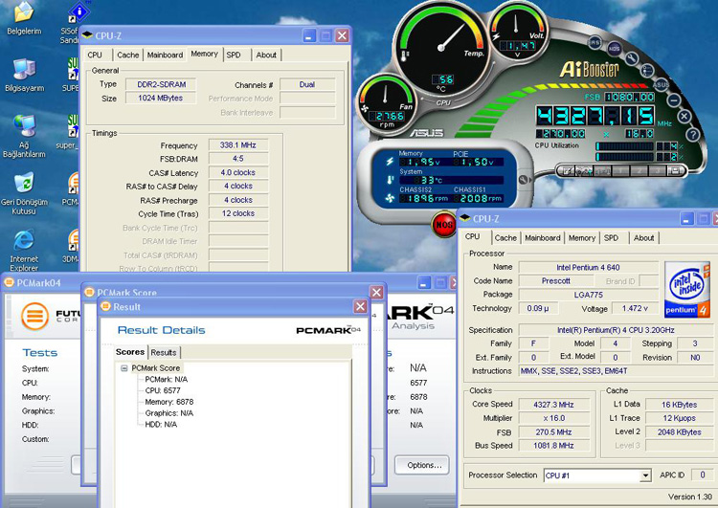Open the wrench settings icon in AiBooster's arc
This screenshot has width=718, height=508.
pos(632,58)
